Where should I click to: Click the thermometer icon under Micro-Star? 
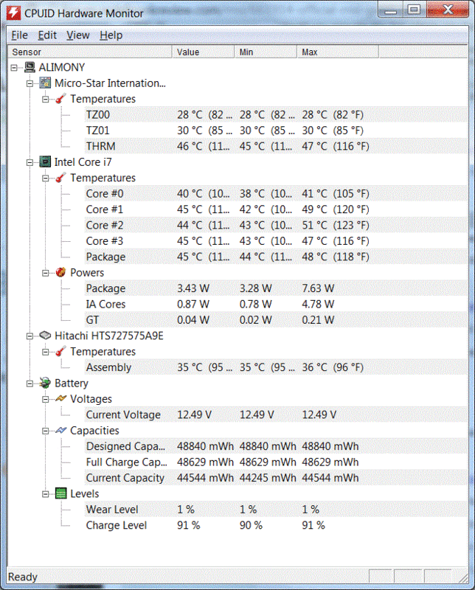[60, 99]
